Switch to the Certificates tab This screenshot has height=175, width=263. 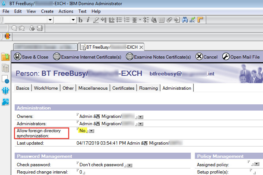tap(123, 88)
